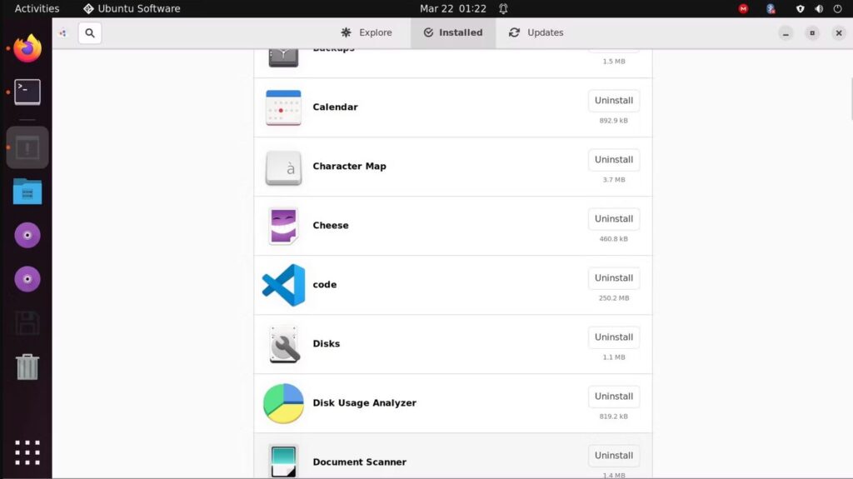The height and width of the screenshot is (479, 853).
Task: Switch to the Explore tab
Action: (367, 32)
